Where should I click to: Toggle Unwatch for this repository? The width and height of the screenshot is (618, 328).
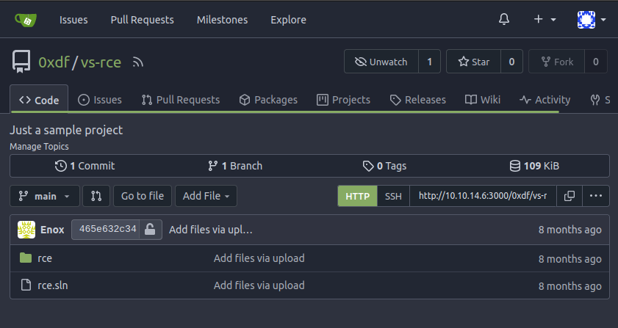[381, 62]
